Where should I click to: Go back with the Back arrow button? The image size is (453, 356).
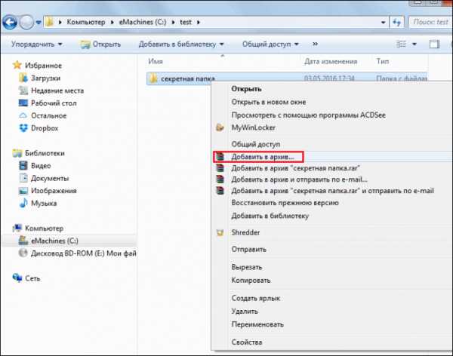10,22
